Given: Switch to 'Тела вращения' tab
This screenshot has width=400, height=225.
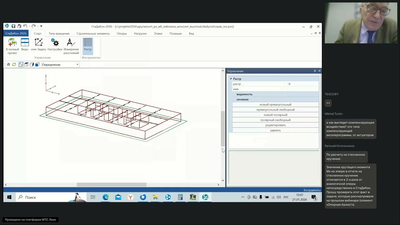Looking at the screenshot, I should point(59,33).
